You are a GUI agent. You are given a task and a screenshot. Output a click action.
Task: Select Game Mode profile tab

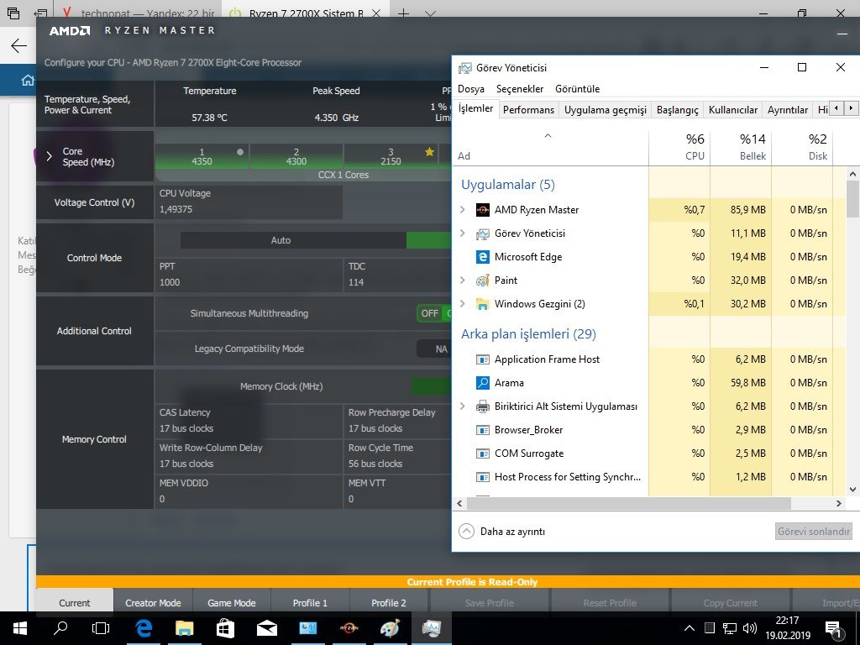232,603
